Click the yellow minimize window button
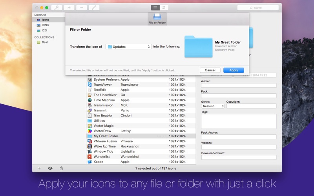Screen dimensions: 314x196 42,7
